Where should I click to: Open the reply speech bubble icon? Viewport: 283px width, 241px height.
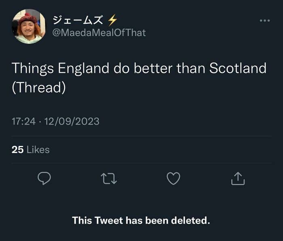point(44,178)
